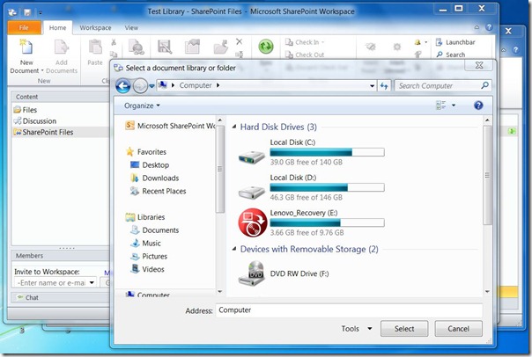Open Recent Places in Favorites
532x357 pixels.
159,191
